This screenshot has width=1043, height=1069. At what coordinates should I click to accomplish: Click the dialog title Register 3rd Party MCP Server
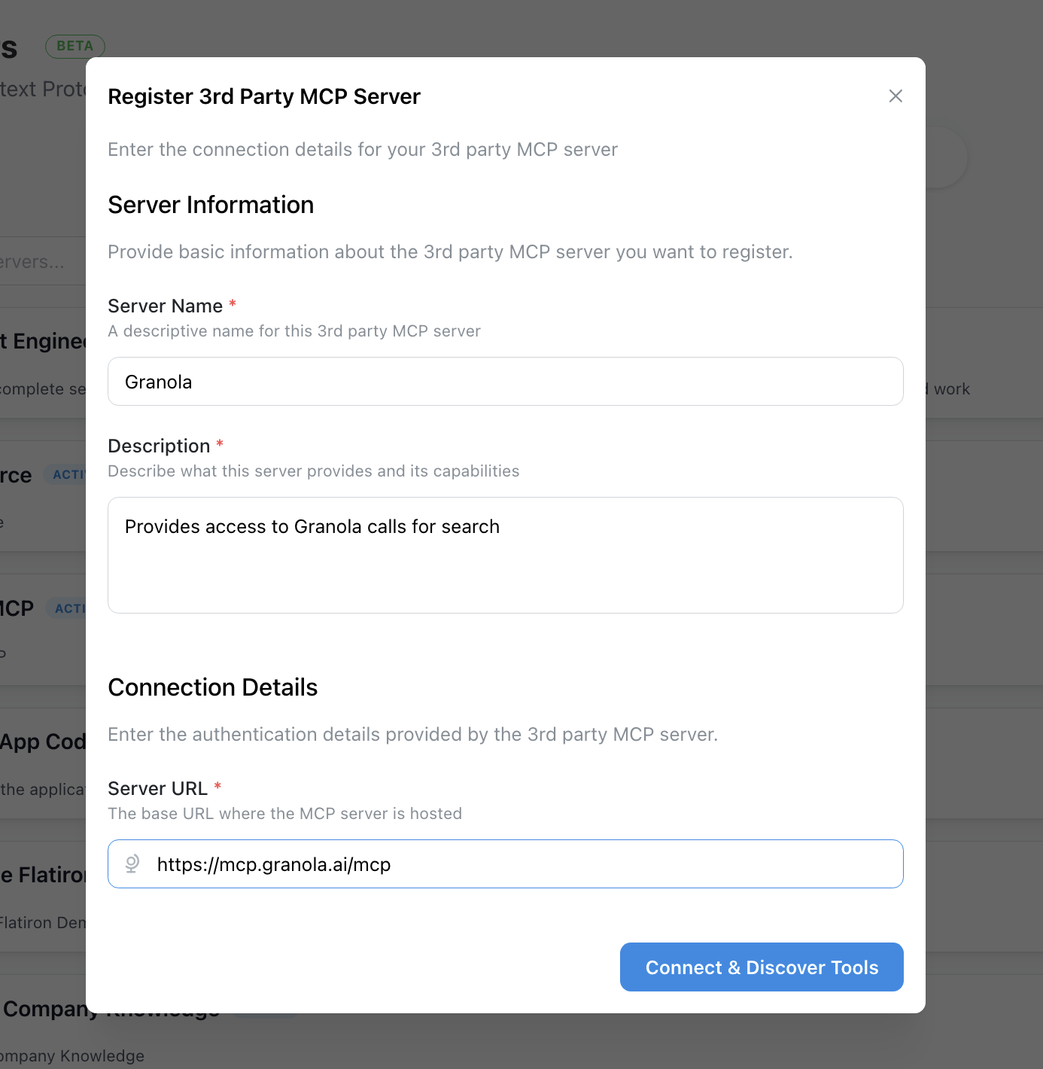pos(264,97)
